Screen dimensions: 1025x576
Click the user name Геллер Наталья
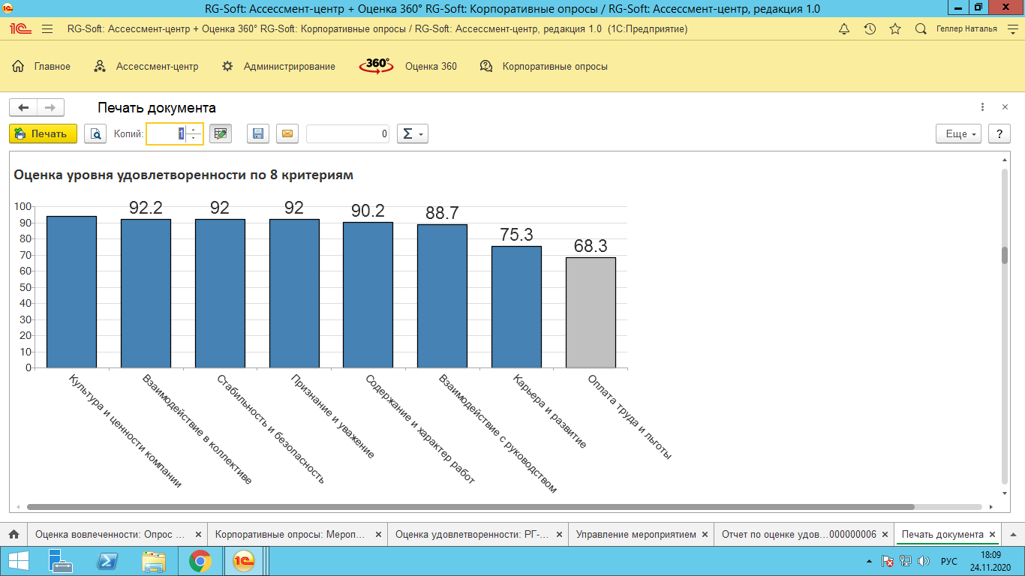967,29
